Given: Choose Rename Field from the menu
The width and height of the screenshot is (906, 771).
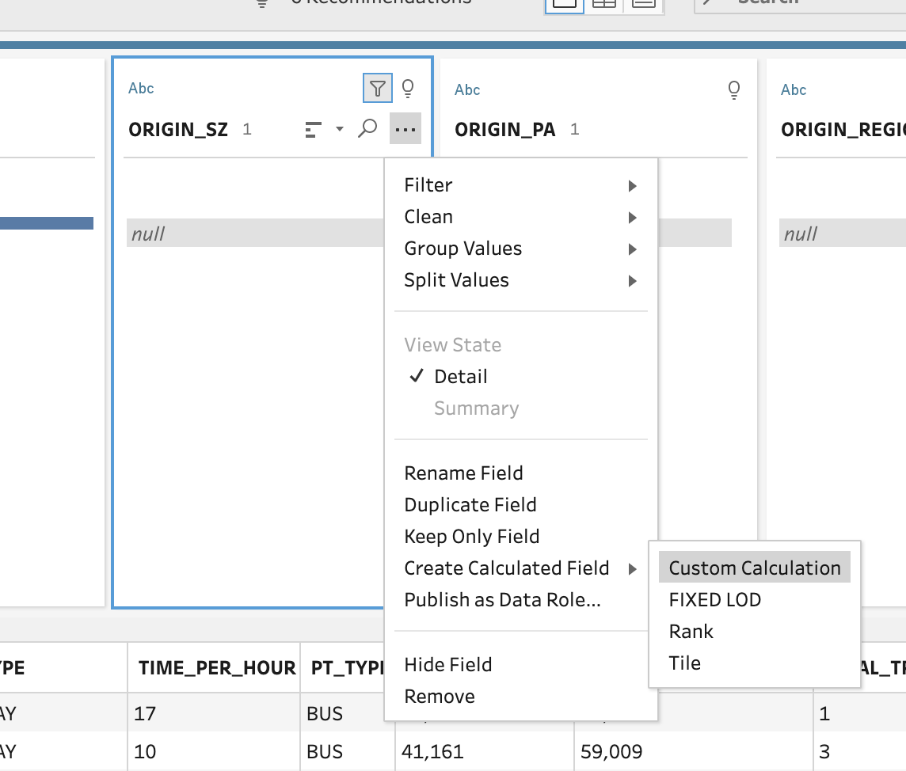Looking at the screenshot, I should 463,473.
